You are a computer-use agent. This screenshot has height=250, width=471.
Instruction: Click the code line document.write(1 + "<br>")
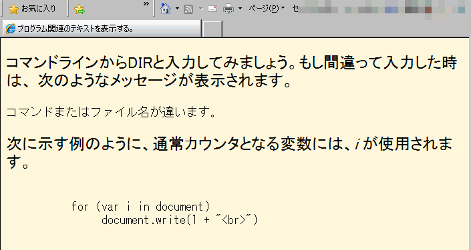(x=180, y=220)
